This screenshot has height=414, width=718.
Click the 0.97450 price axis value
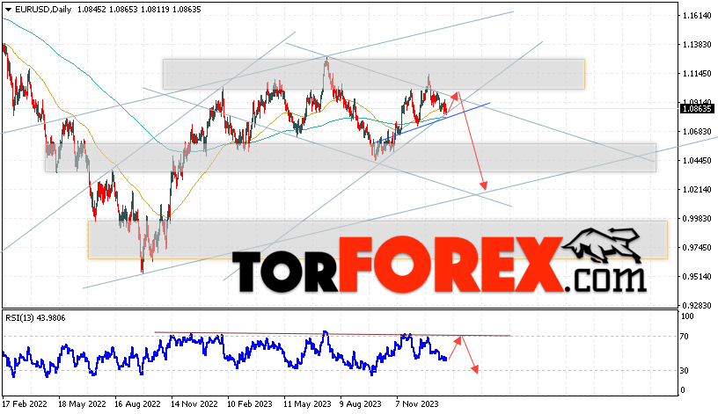[x=697, y=248]
